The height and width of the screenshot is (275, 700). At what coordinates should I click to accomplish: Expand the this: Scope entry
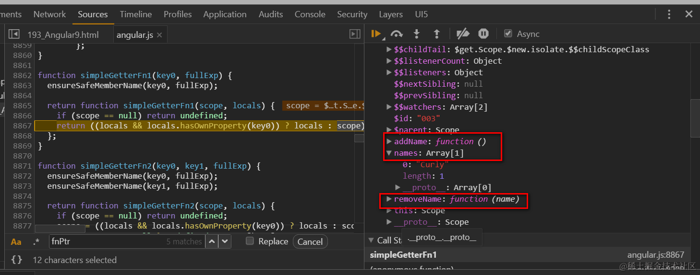click(389, 210)
